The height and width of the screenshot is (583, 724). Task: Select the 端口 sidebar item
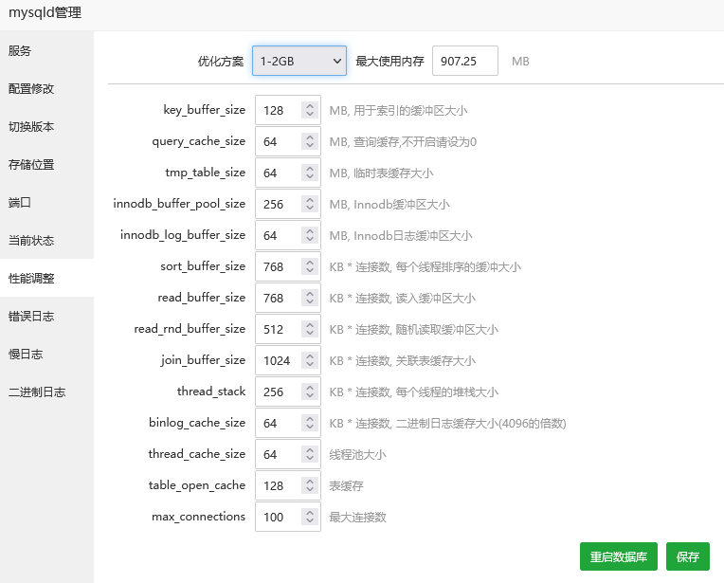click(x=46, y=202)
